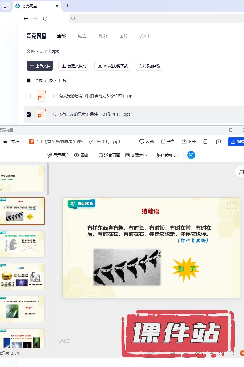Click the 新建文件夹 button
The image size is (244, 367).
click(x=74, y=66)
